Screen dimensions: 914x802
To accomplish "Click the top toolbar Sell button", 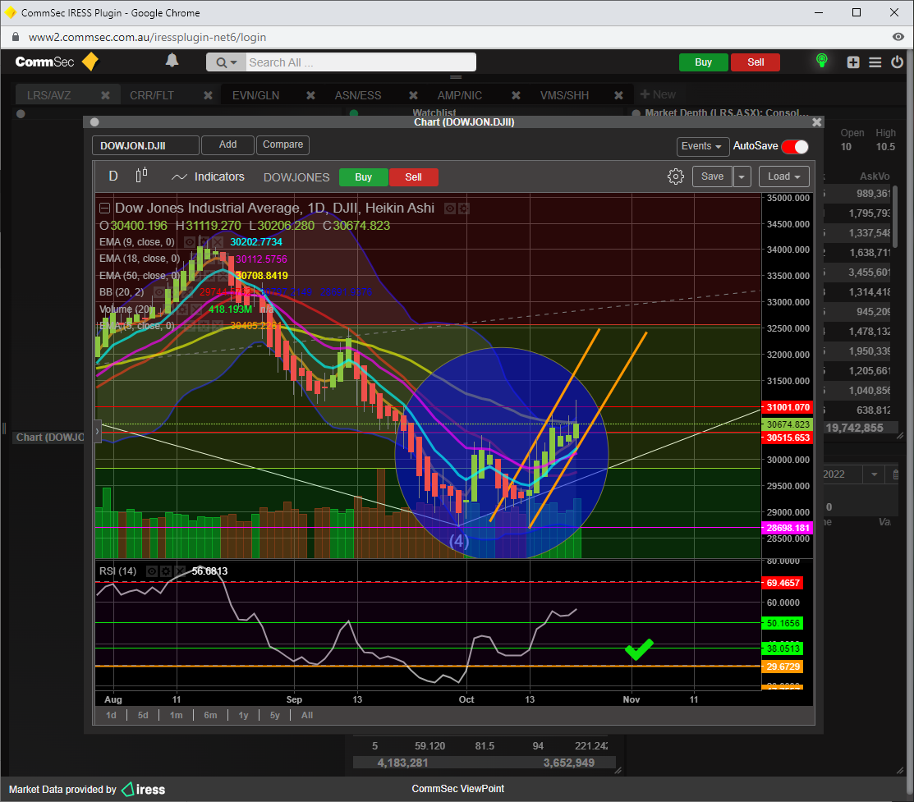I will (x=756, y=62).
